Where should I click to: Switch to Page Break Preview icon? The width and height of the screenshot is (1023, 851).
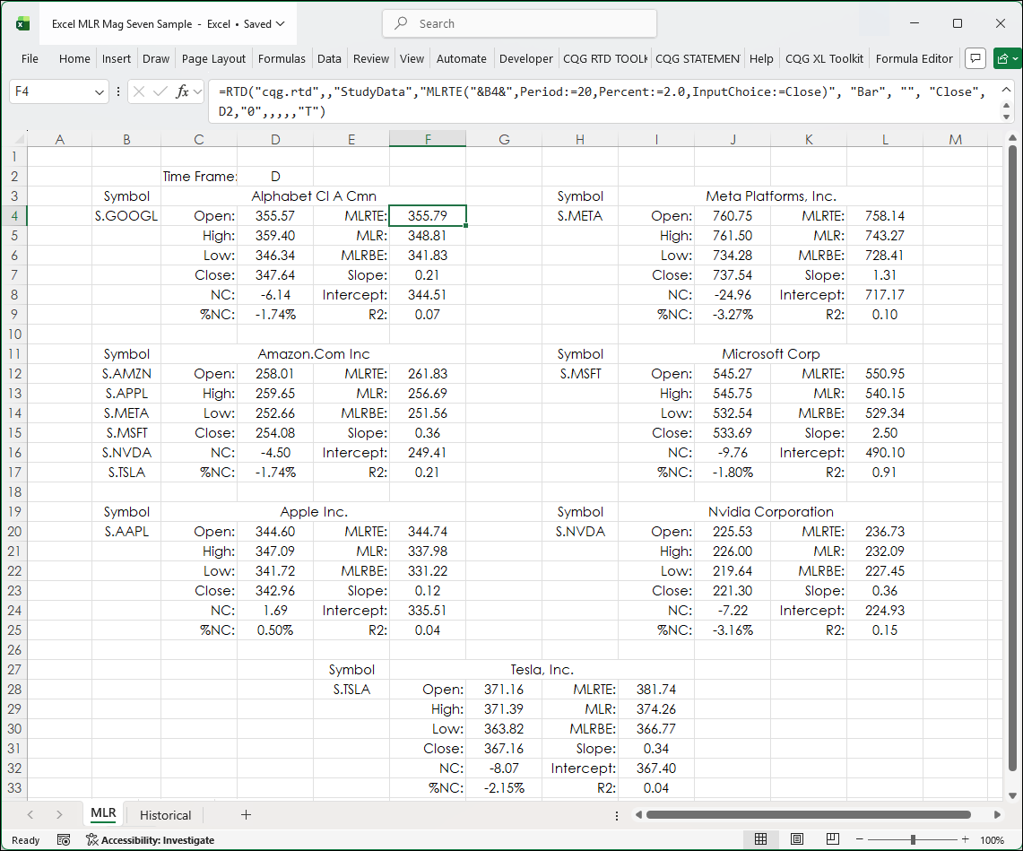tap(833, 839)
